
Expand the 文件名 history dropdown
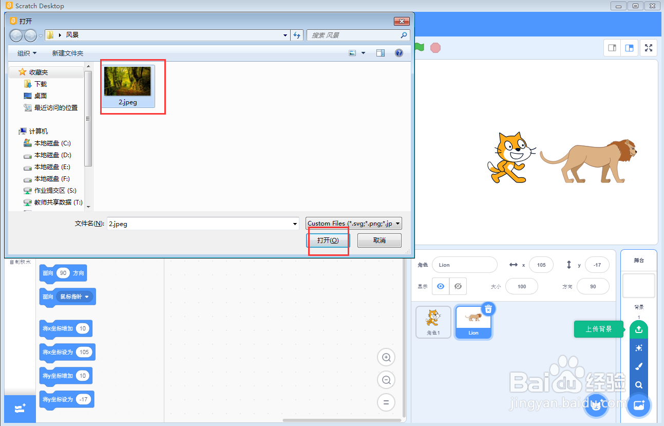[295, 224]
